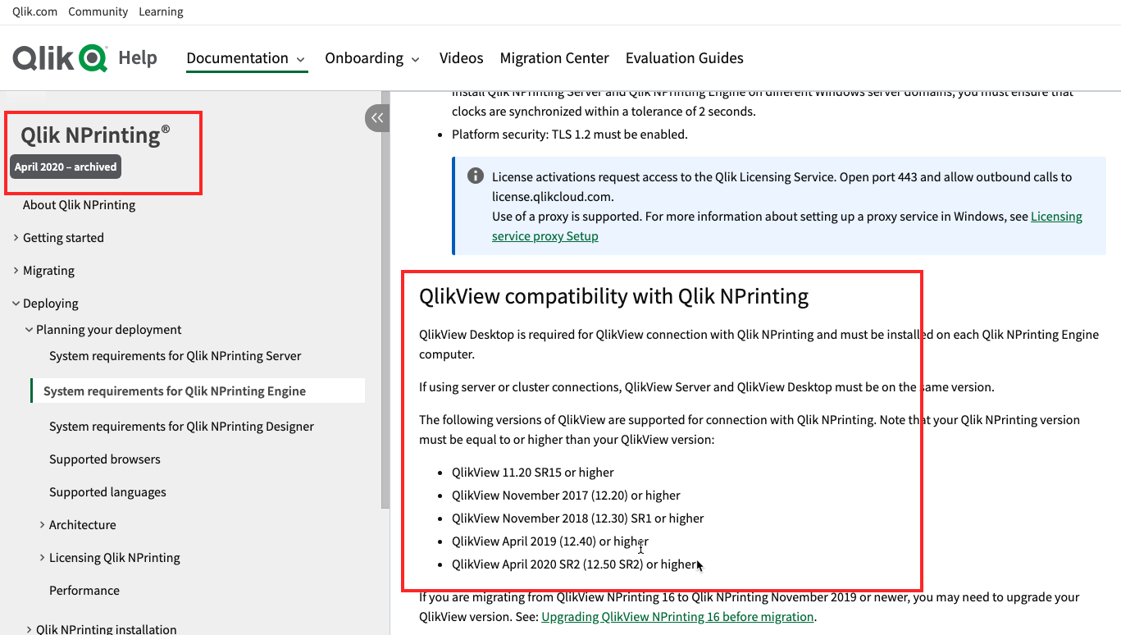The image size is (1121, 635).
Task: Open About Qlik NPrinting page
Action: (79, 205)
